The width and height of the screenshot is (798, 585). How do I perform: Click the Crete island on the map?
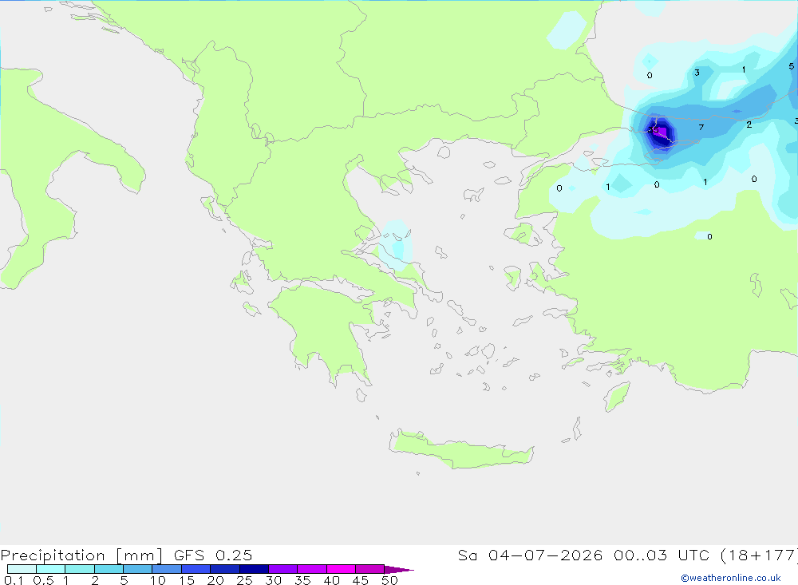point(462,449)
